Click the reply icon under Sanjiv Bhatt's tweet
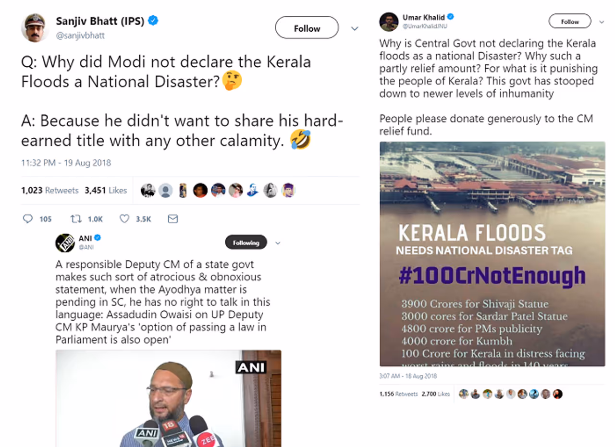 [x=28, y=219]
